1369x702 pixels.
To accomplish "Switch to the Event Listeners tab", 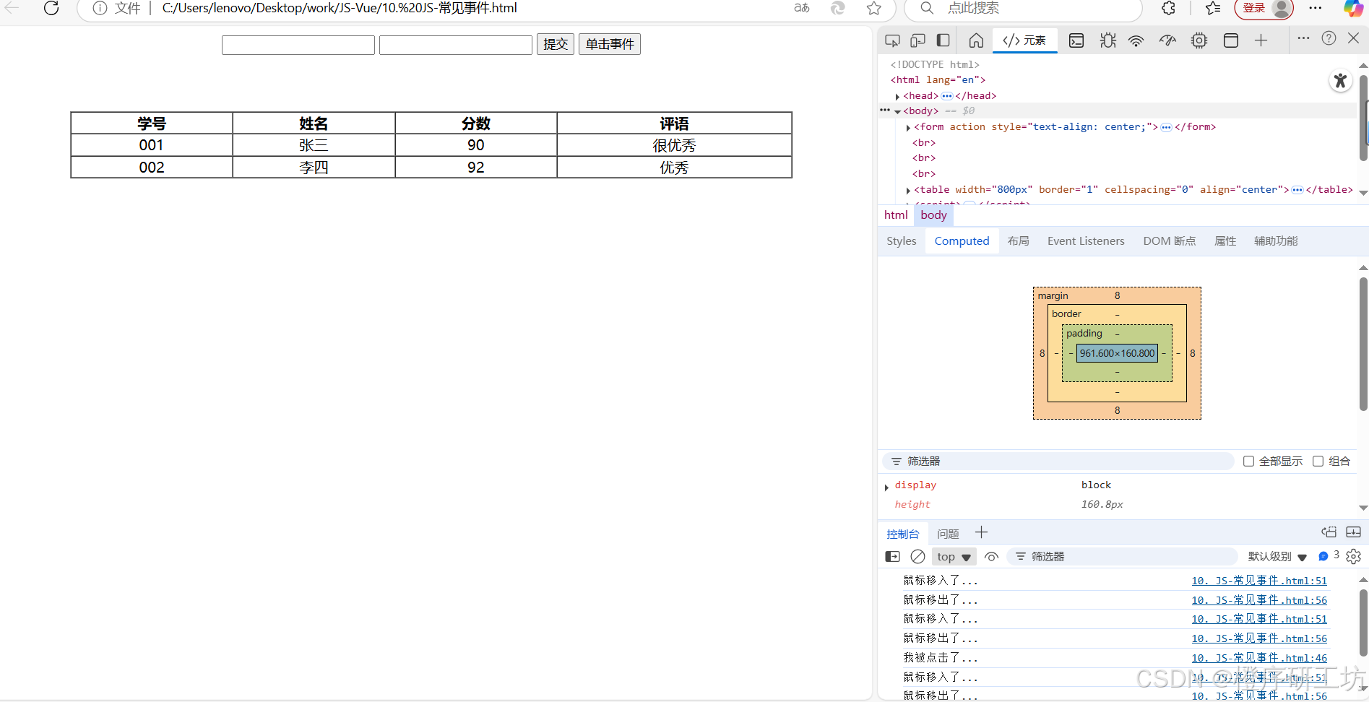I will tap(1085, 240).
